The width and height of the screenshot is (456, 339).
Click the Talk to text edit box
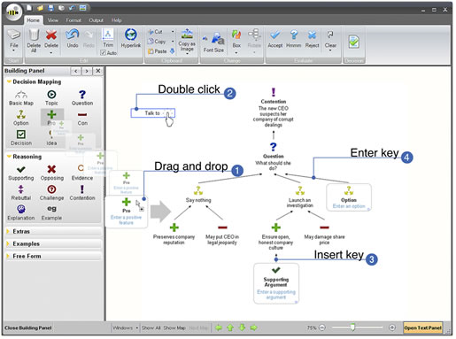coord(153,113)
